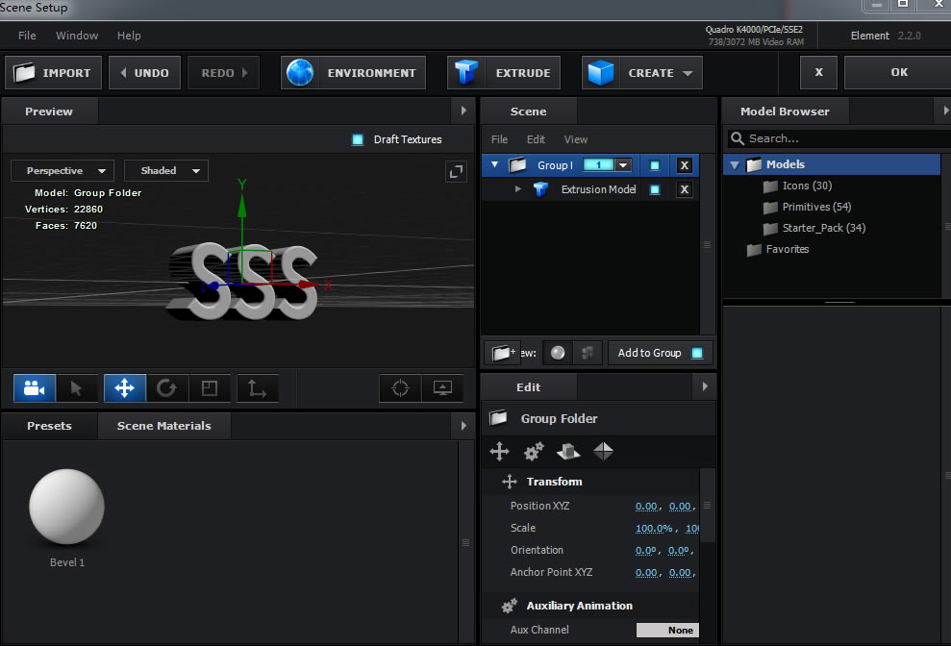Switch to the Presets tab
Screen dimensions: 951x646
pyautogui.click(x=49, y=426)
